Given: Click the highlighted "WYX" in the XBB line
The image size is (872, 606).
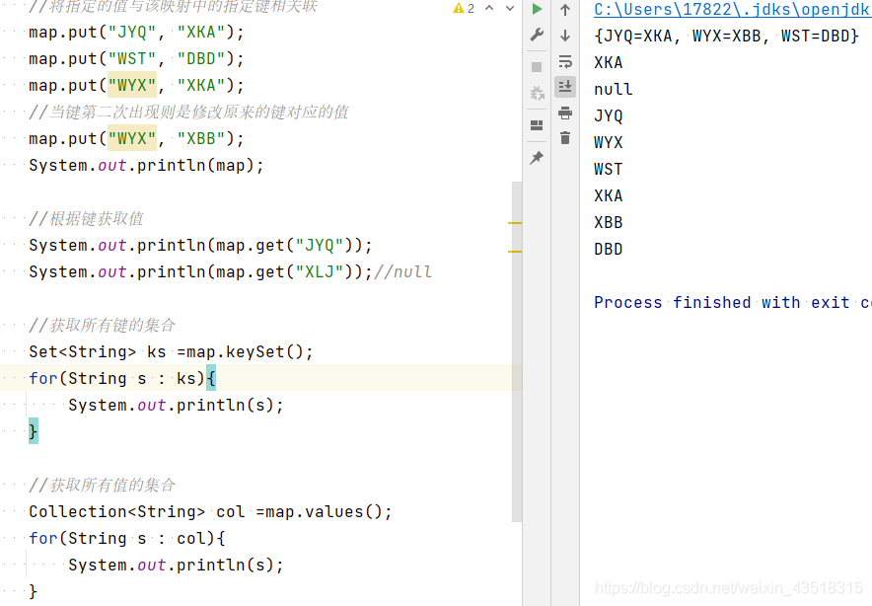Looking at the screenshot, I should tap(132, 138).
